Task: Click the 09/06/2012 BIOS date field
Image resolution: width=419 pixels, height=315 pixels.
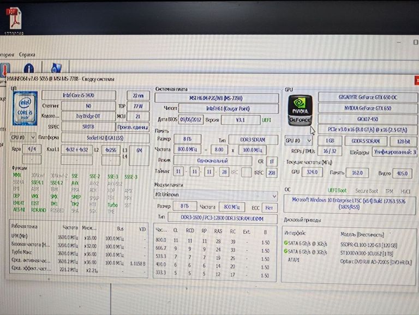Action: (191, 119)
